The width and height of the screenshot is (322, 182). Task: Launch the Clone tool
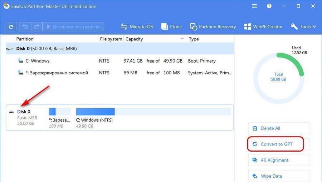171,26
